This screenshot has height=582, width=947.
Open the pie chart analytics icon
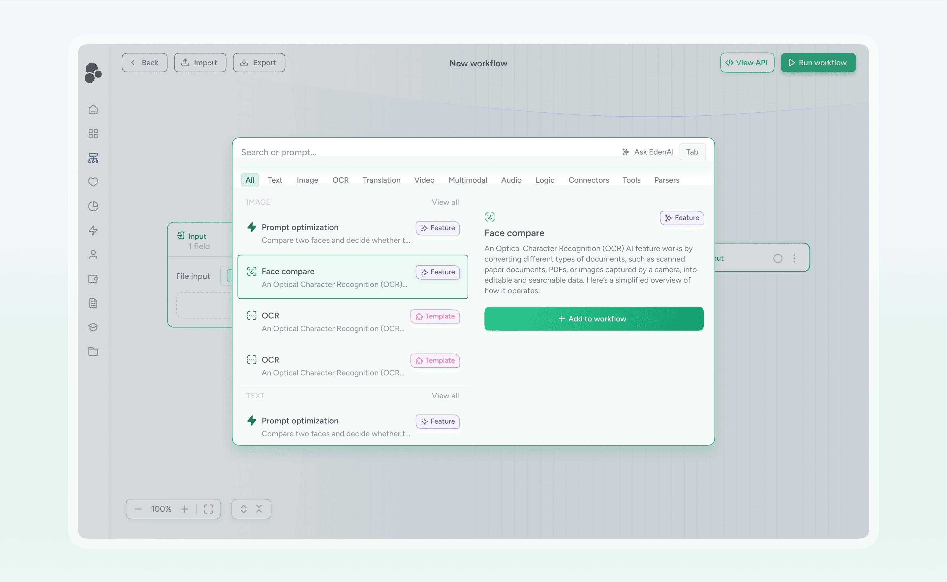point(93,206)
